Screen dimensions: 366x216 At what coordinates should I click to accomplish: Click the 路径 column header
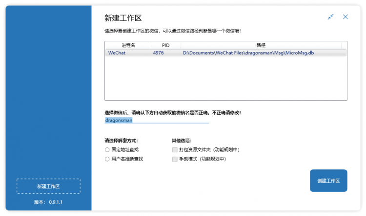click(261, 45)
